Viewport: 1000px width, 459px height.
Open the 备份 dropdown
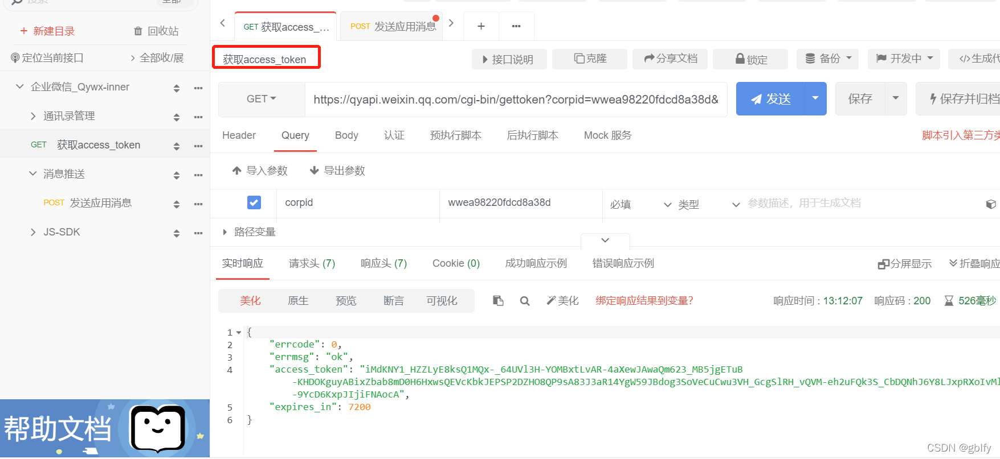coord(828,59)
